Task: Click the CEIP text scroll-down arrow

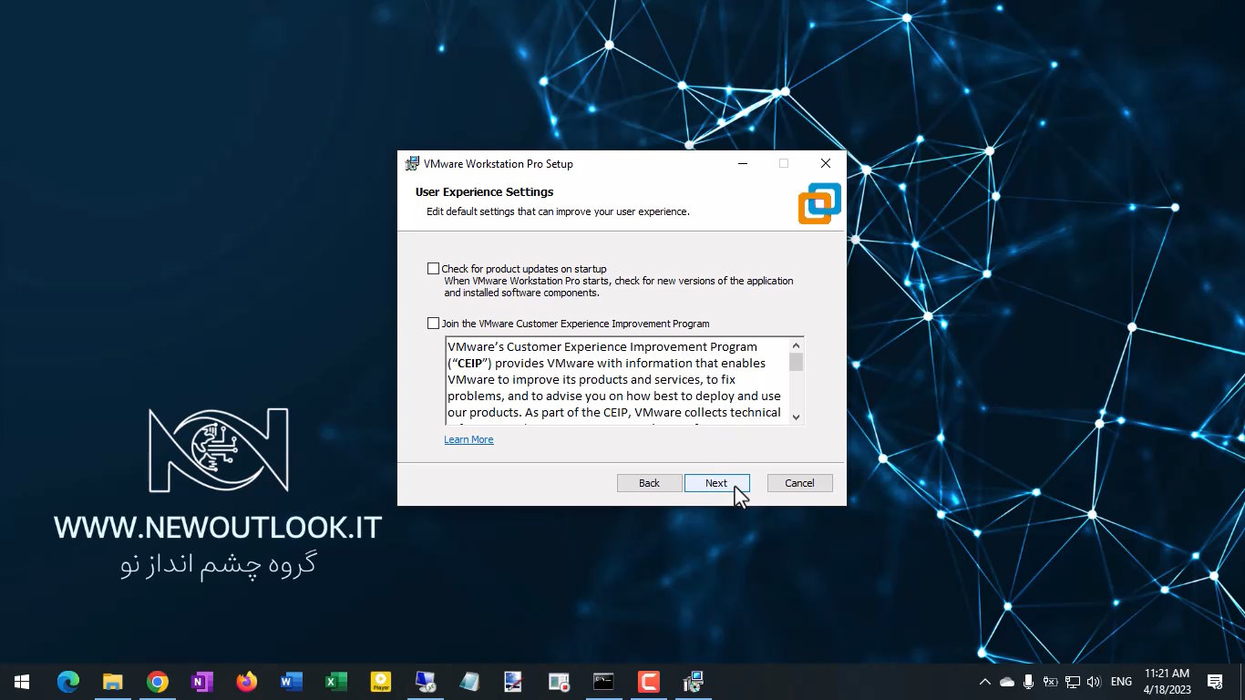Action: tap(796, 417)
